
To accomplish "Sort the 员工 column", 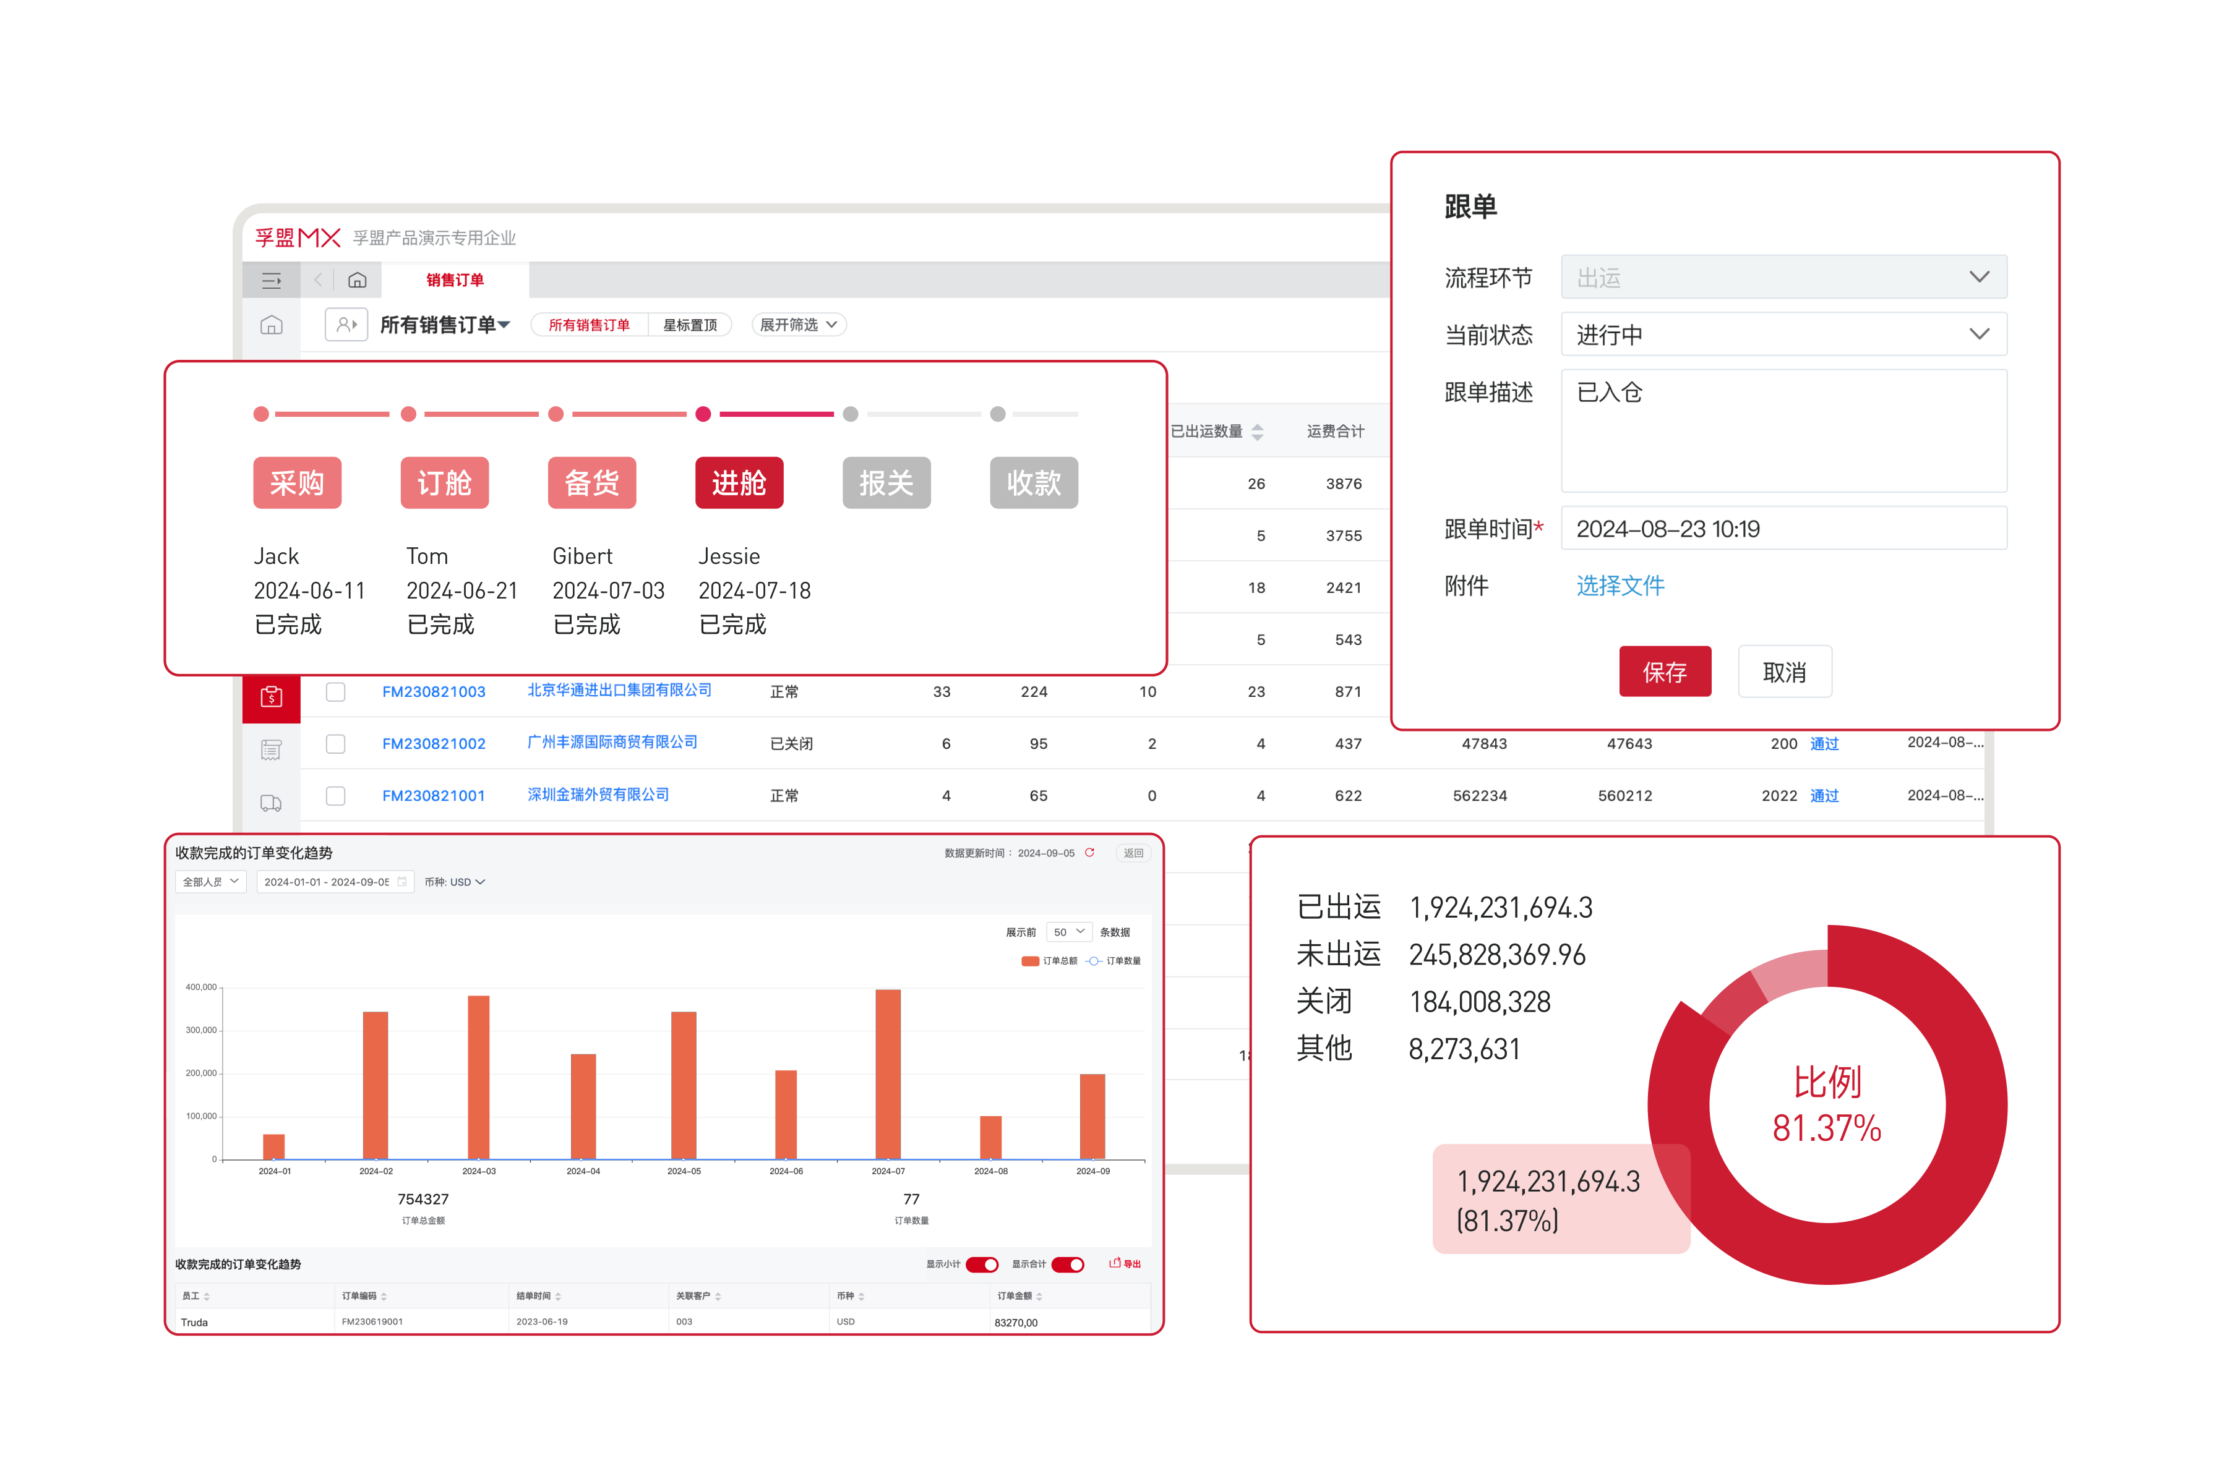I will (x=207, y=1297).
